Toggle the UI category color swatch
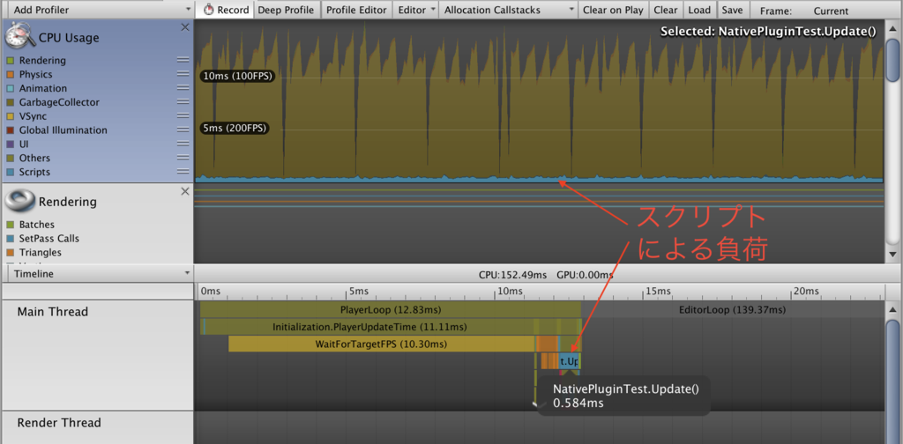Screen dimensions: 903x444 tap(10, 144)
